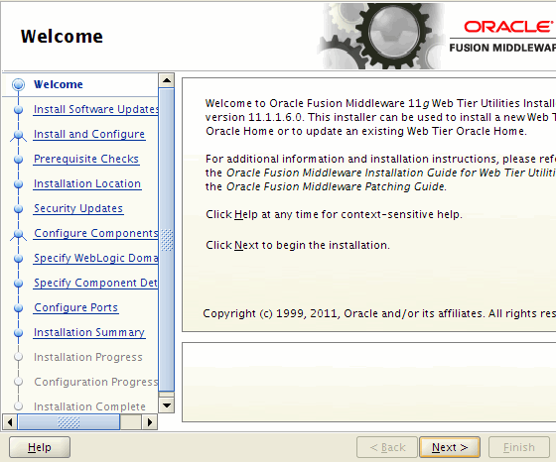Viewport: 556px width, 462px height.
Task: Open the Security Updates step
Action: point(78,208)
